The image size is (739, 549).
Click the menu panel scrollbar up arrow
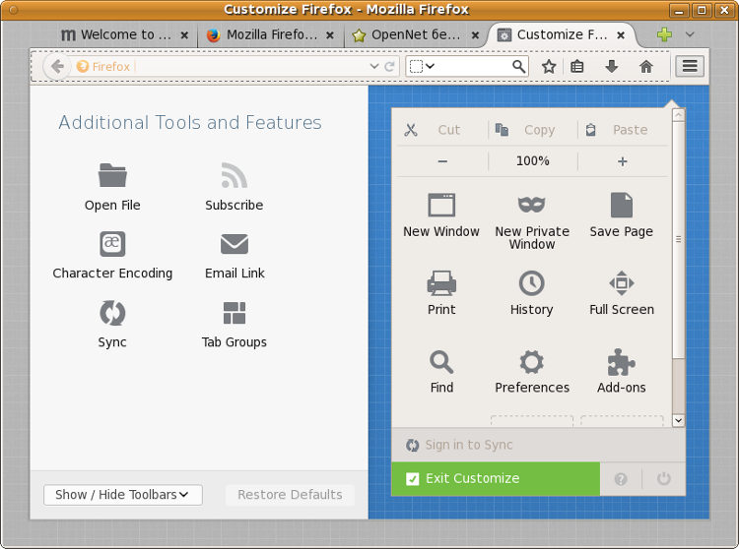click(678, 115)
